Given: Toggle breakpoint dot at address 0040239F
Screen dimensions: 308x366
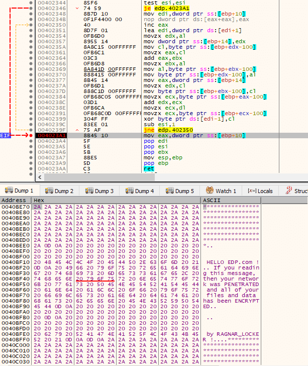Looking at the screenshot, I should (x=31, y=130).
